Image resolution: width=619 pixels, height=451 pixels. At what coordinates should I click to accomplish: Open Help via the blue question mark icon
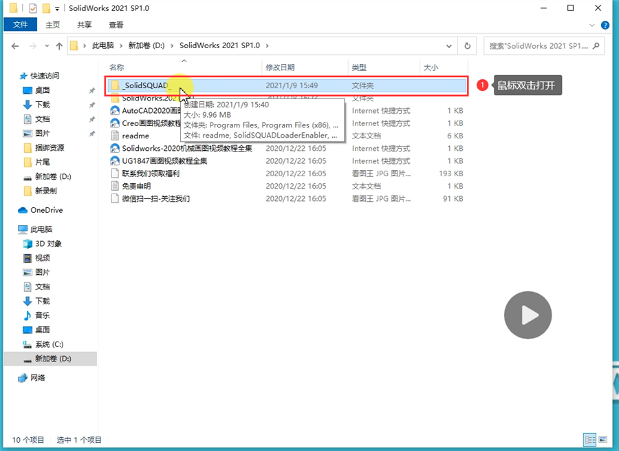(605, 25)
